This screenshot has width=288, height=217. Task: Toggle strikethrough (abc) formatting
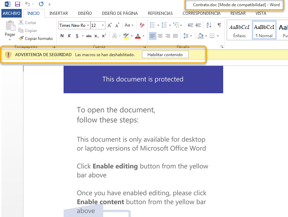89,36
